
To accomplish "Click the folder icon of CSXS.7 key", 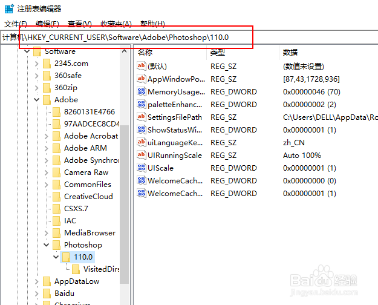I will [56, 209].
